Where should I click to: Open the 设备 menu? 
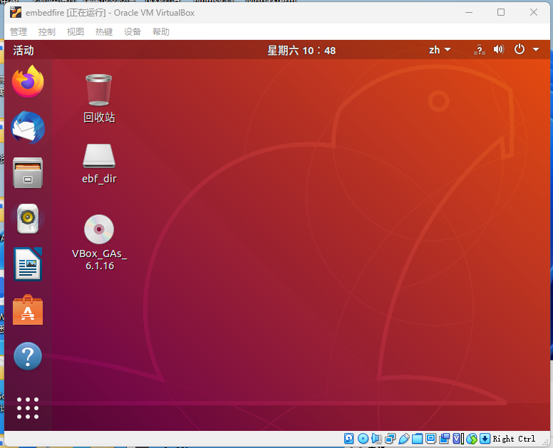133,32
